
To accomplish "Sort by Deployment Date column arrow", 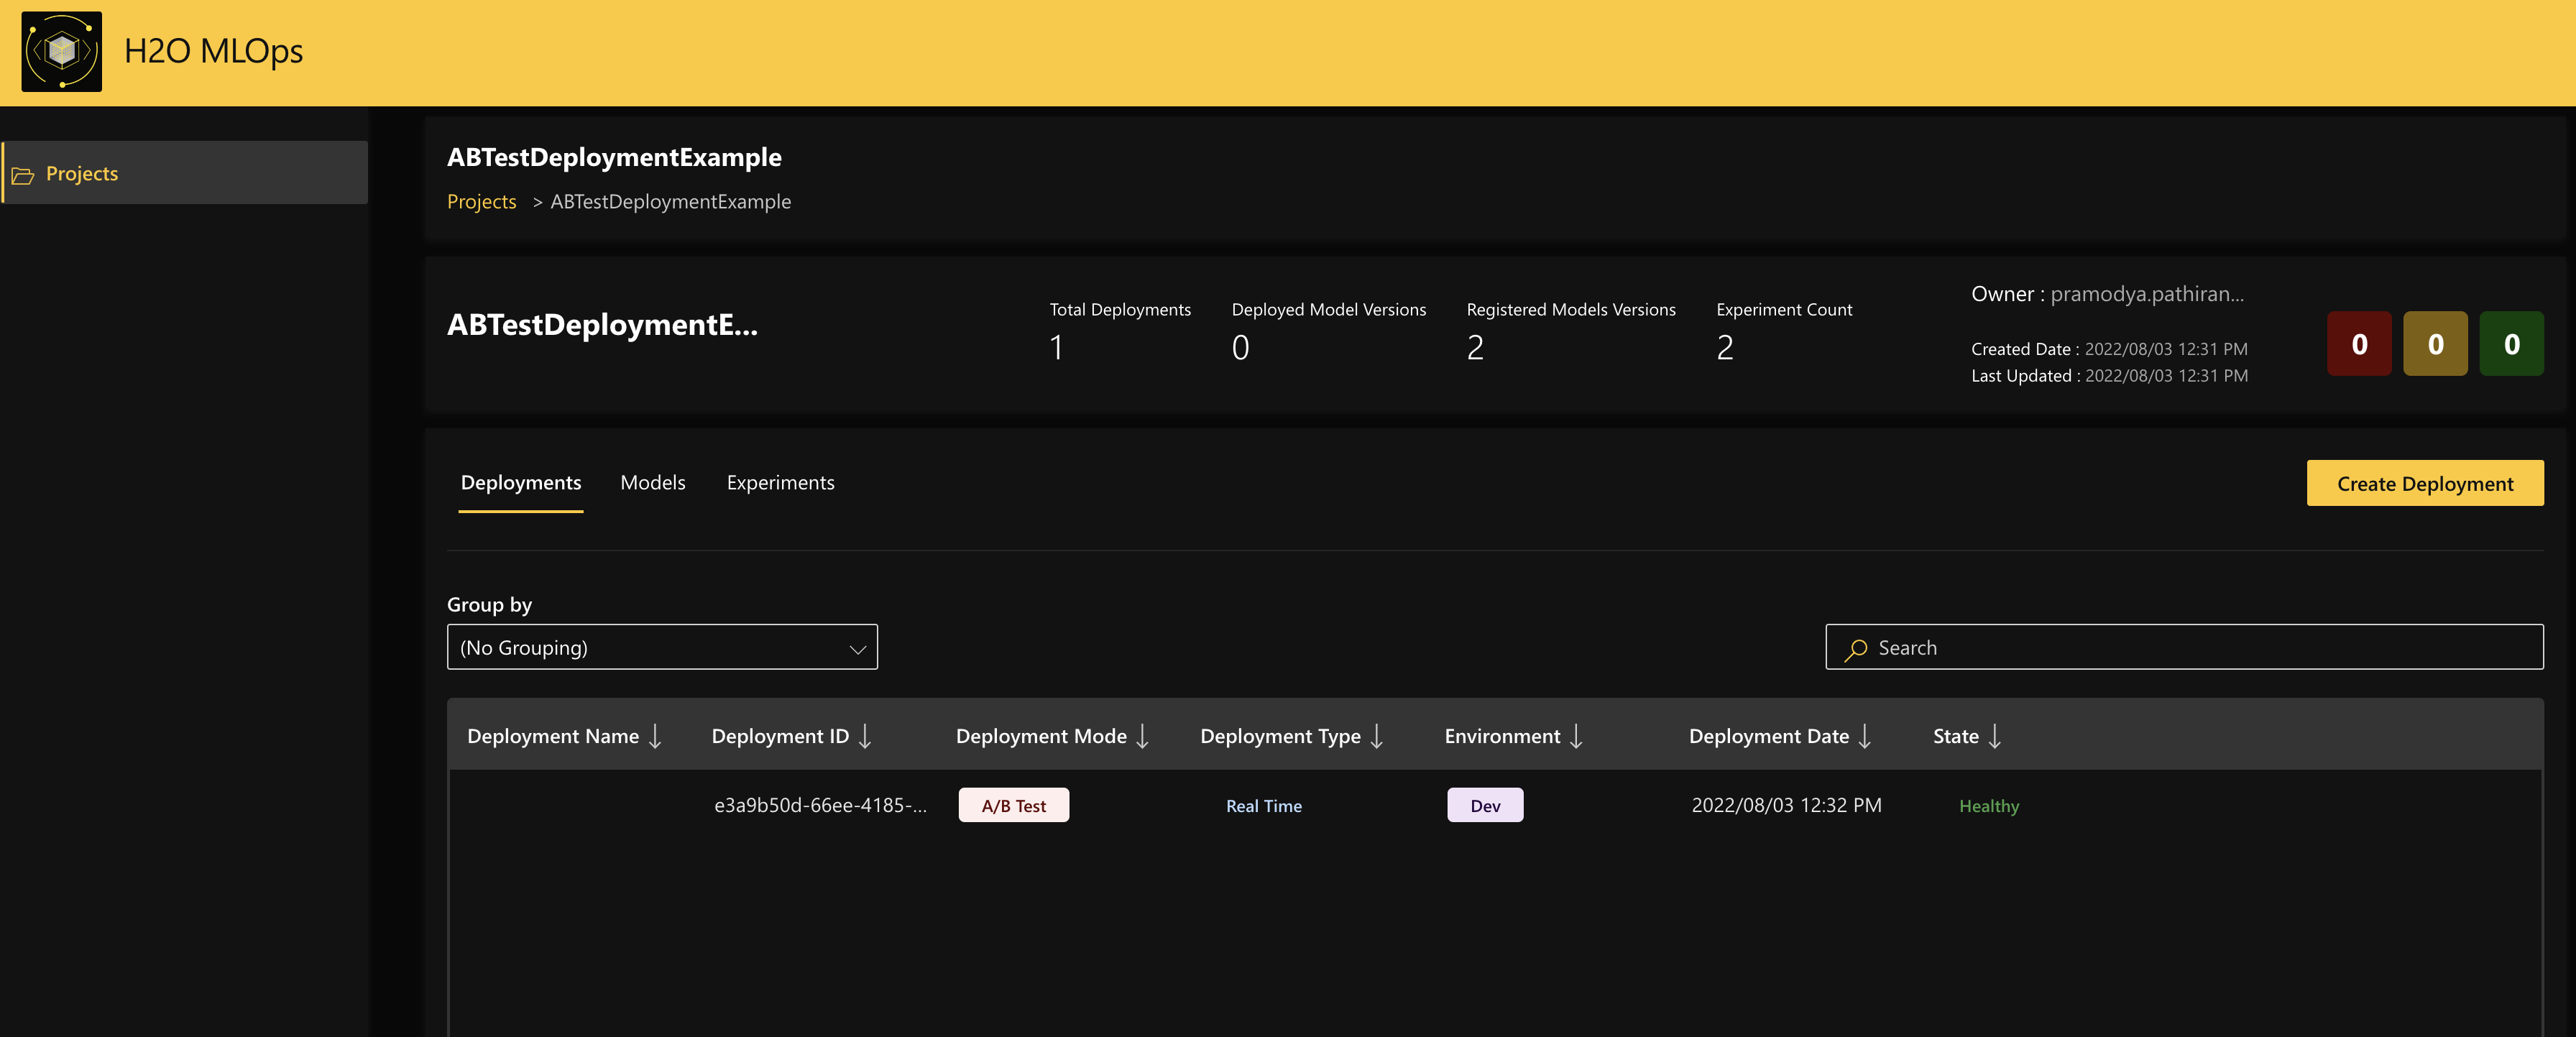I will 1865,736.
